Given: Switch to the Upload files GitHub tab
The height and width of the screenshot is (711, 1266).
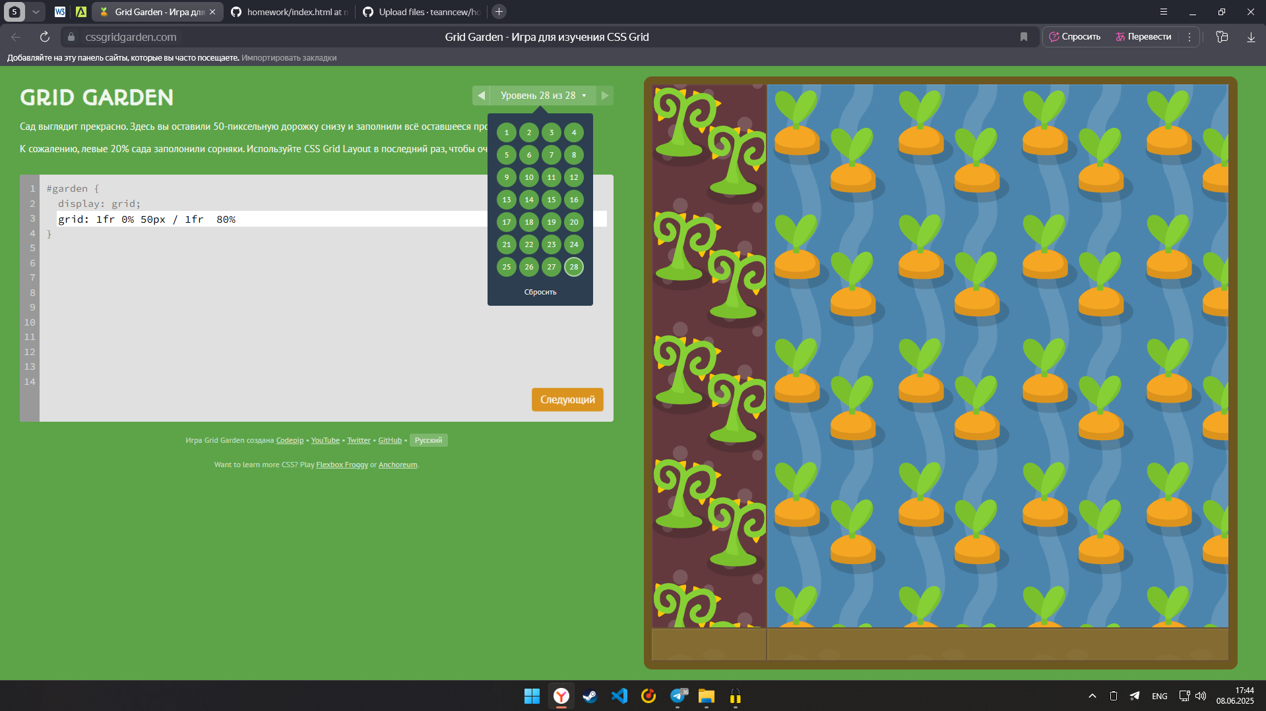Looking at the screenshot, I should 422,12.
